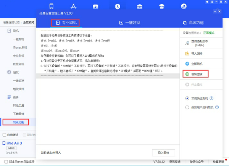Open the music folder icon in top bar

pos(95,6)
